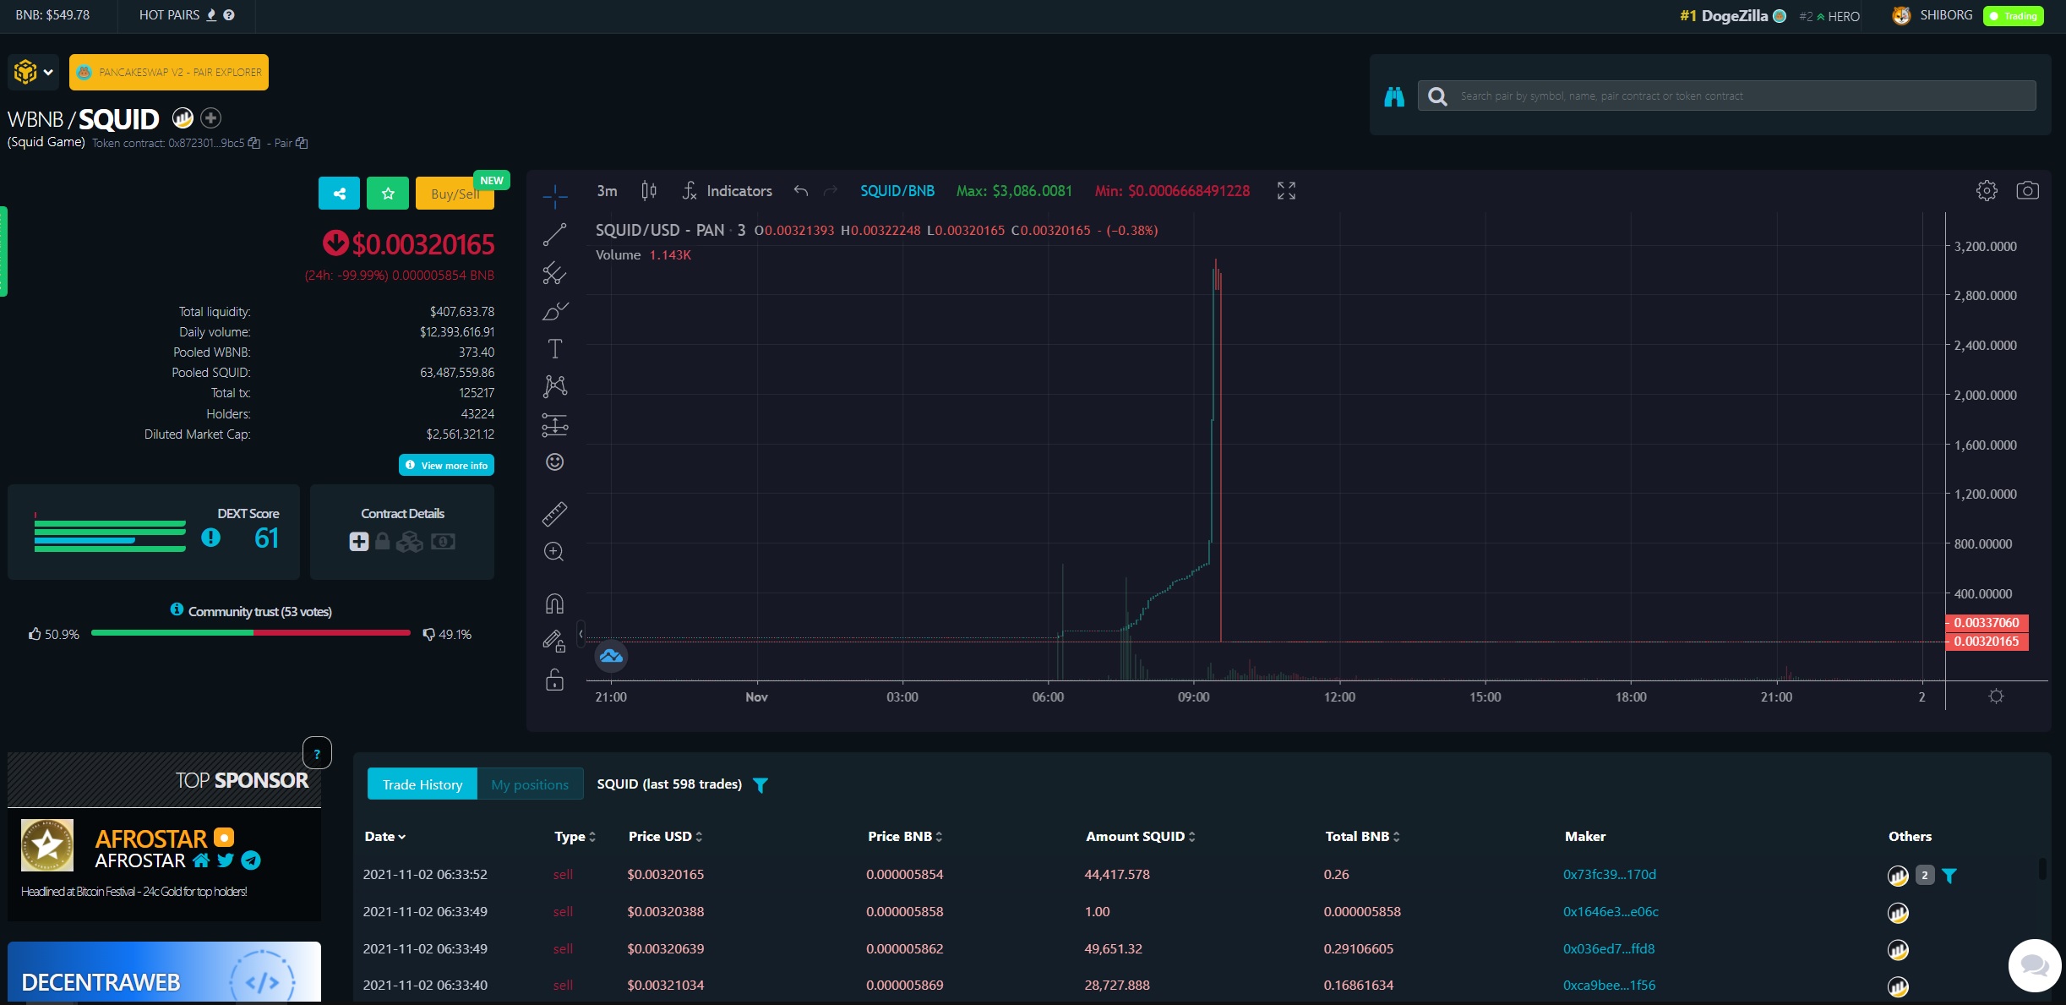Open the live chat bubble
This screenshot has height=1005, width=2066.
point(2035,964)
